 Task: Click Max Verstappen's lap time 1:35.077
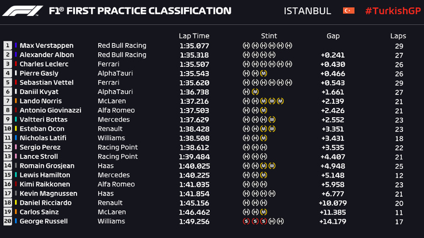point(194,46)
